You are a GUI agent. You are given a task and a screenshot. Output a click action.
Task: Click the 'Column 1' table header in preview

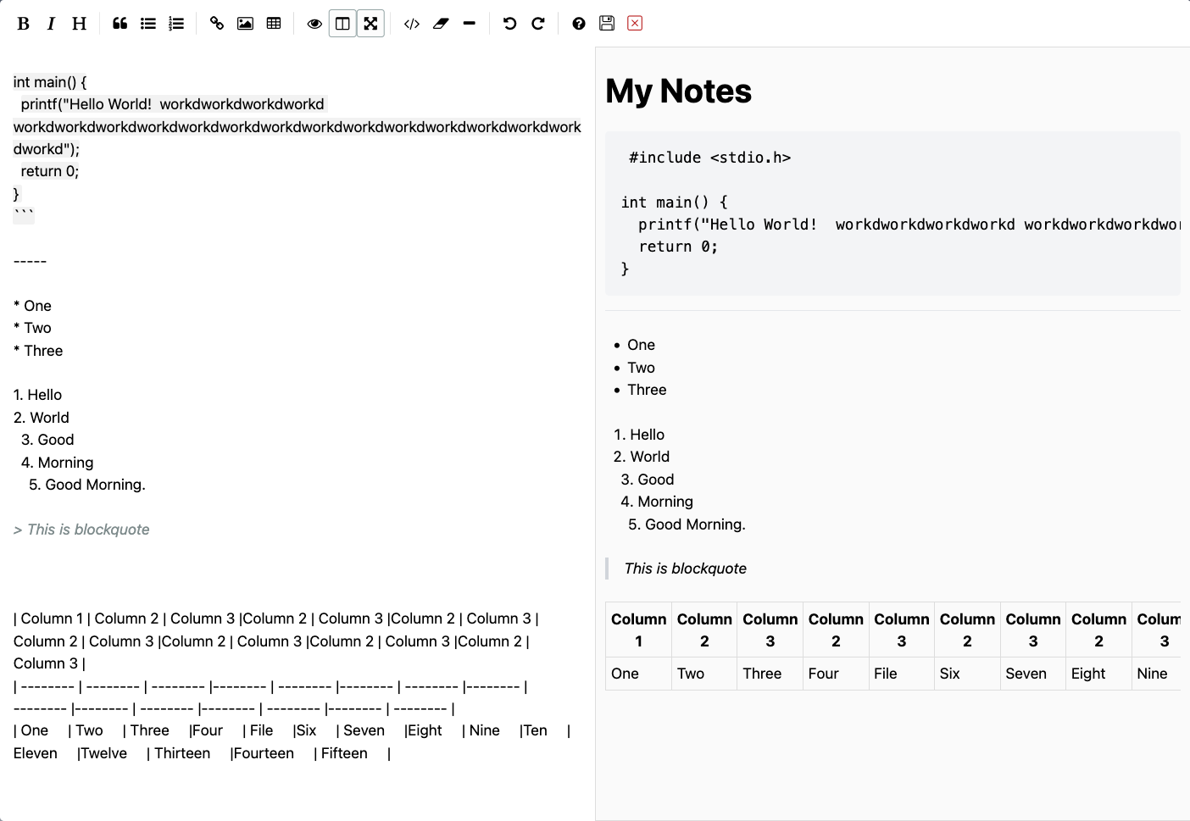pyautogui.click(x=639, y=630)
